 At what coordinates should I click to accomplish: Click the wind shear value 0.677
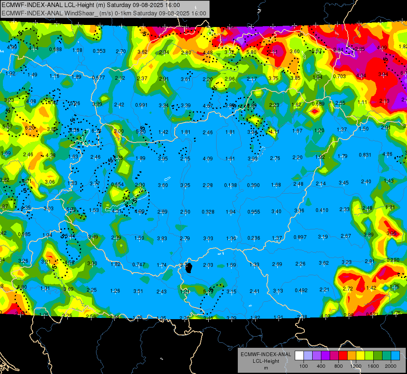[x=99, y=77]
